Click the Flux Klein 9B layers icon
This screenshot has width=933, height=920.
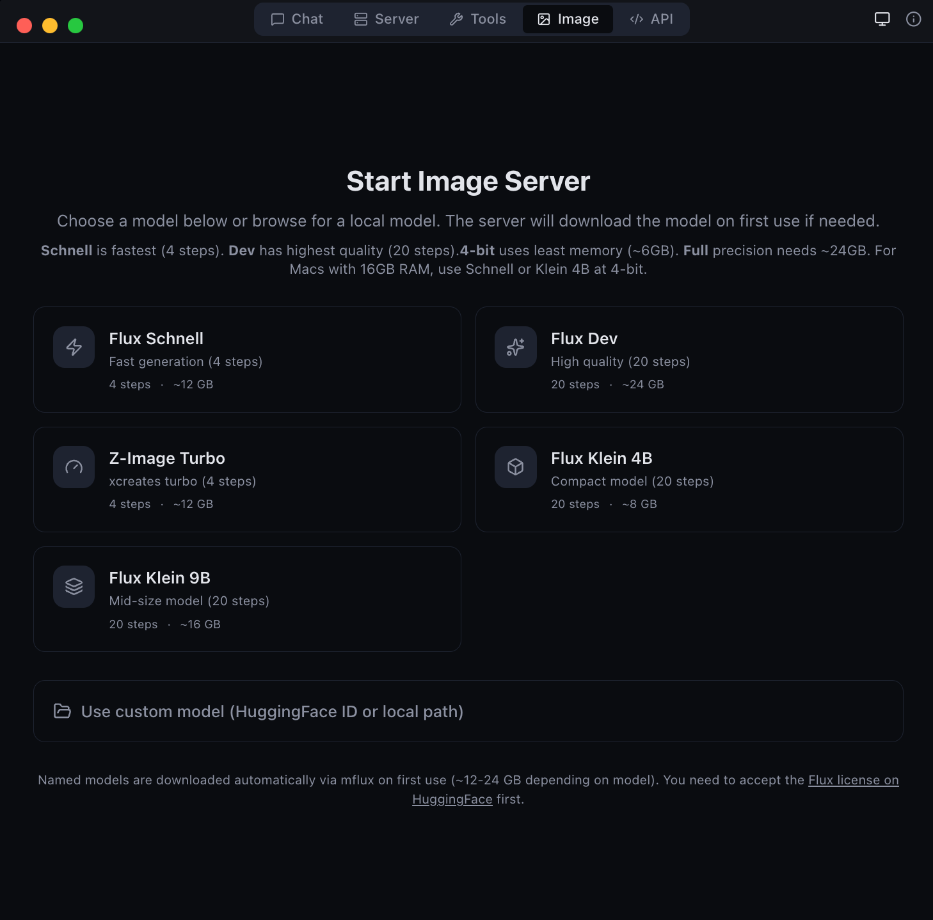74,586
